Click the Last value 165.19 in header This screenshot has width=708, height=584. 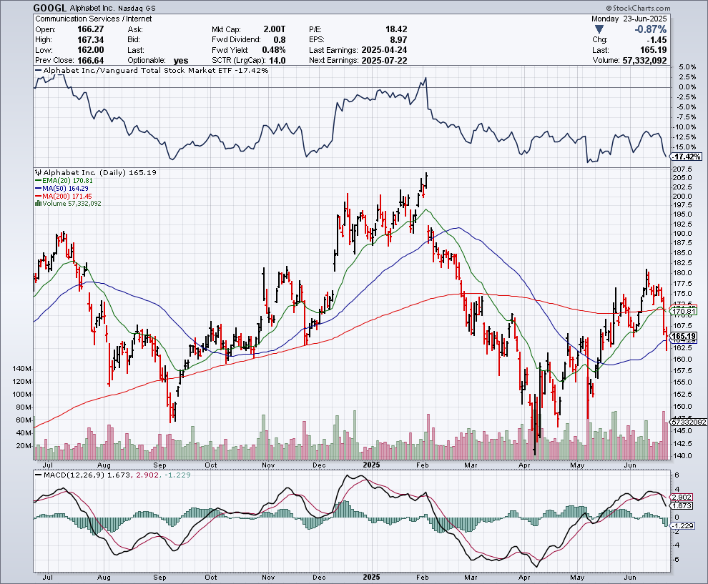[653, 50]
